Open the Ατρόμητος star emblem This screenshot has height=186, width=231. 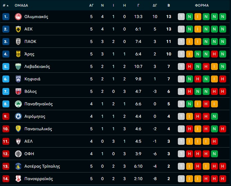click(18, 116)
